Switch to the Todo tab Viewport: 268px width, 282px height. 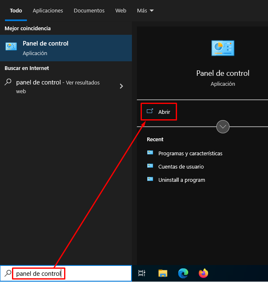pos(16,11)
